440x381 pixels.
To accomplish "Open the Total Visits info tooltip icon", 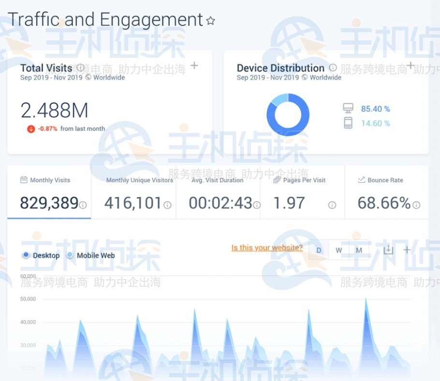I will (x=81, y=68).
